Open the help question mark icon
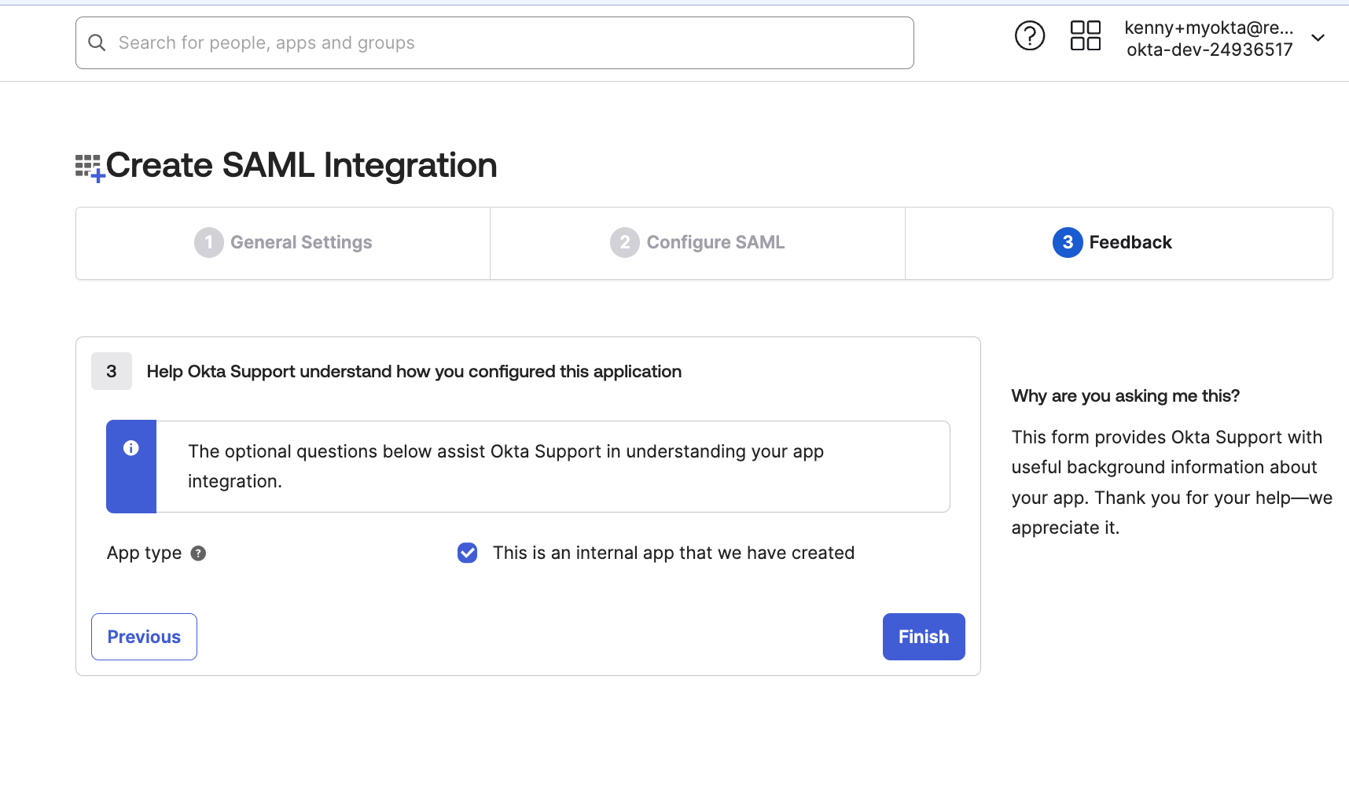The height and width of the screenshot is (805, 1349). [1029, 35]
